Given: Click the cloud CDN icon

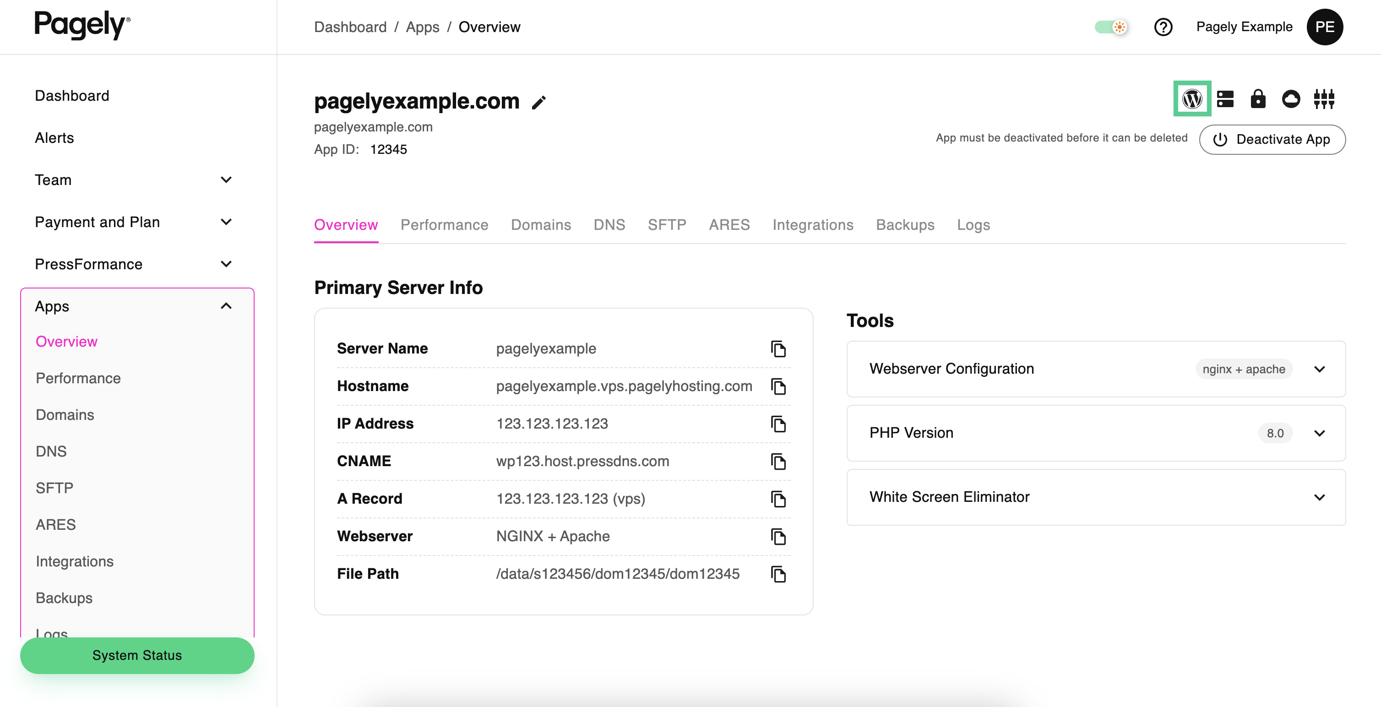Looking at the screenshot, I should pyautogui.click(x=1291, y=99).
